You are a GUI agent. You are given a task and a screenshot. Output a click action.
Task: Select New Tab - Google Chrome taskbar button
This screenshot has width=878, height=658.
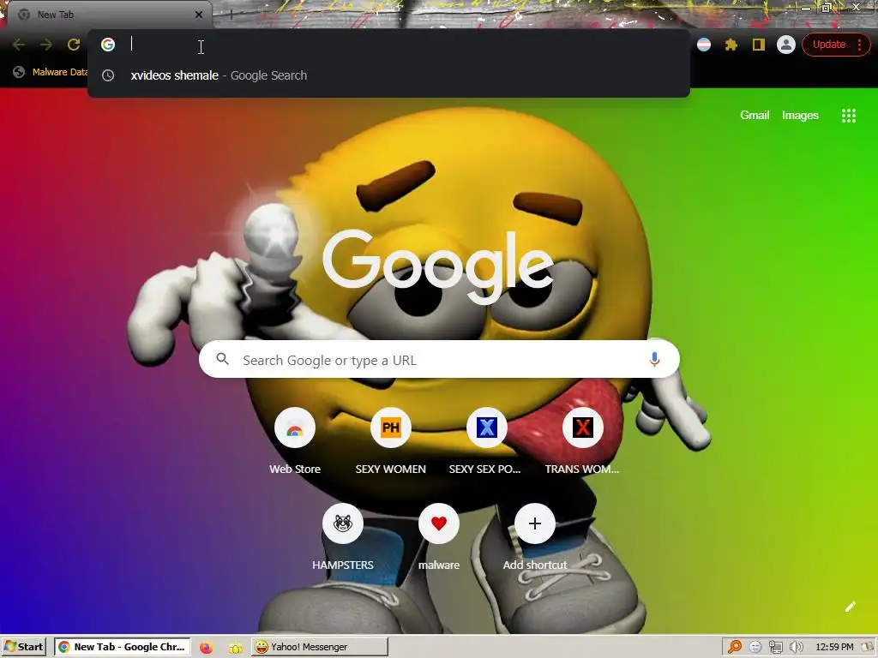coord(122,647)
